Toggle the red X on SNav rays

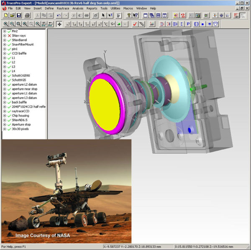tap(9, 36)
